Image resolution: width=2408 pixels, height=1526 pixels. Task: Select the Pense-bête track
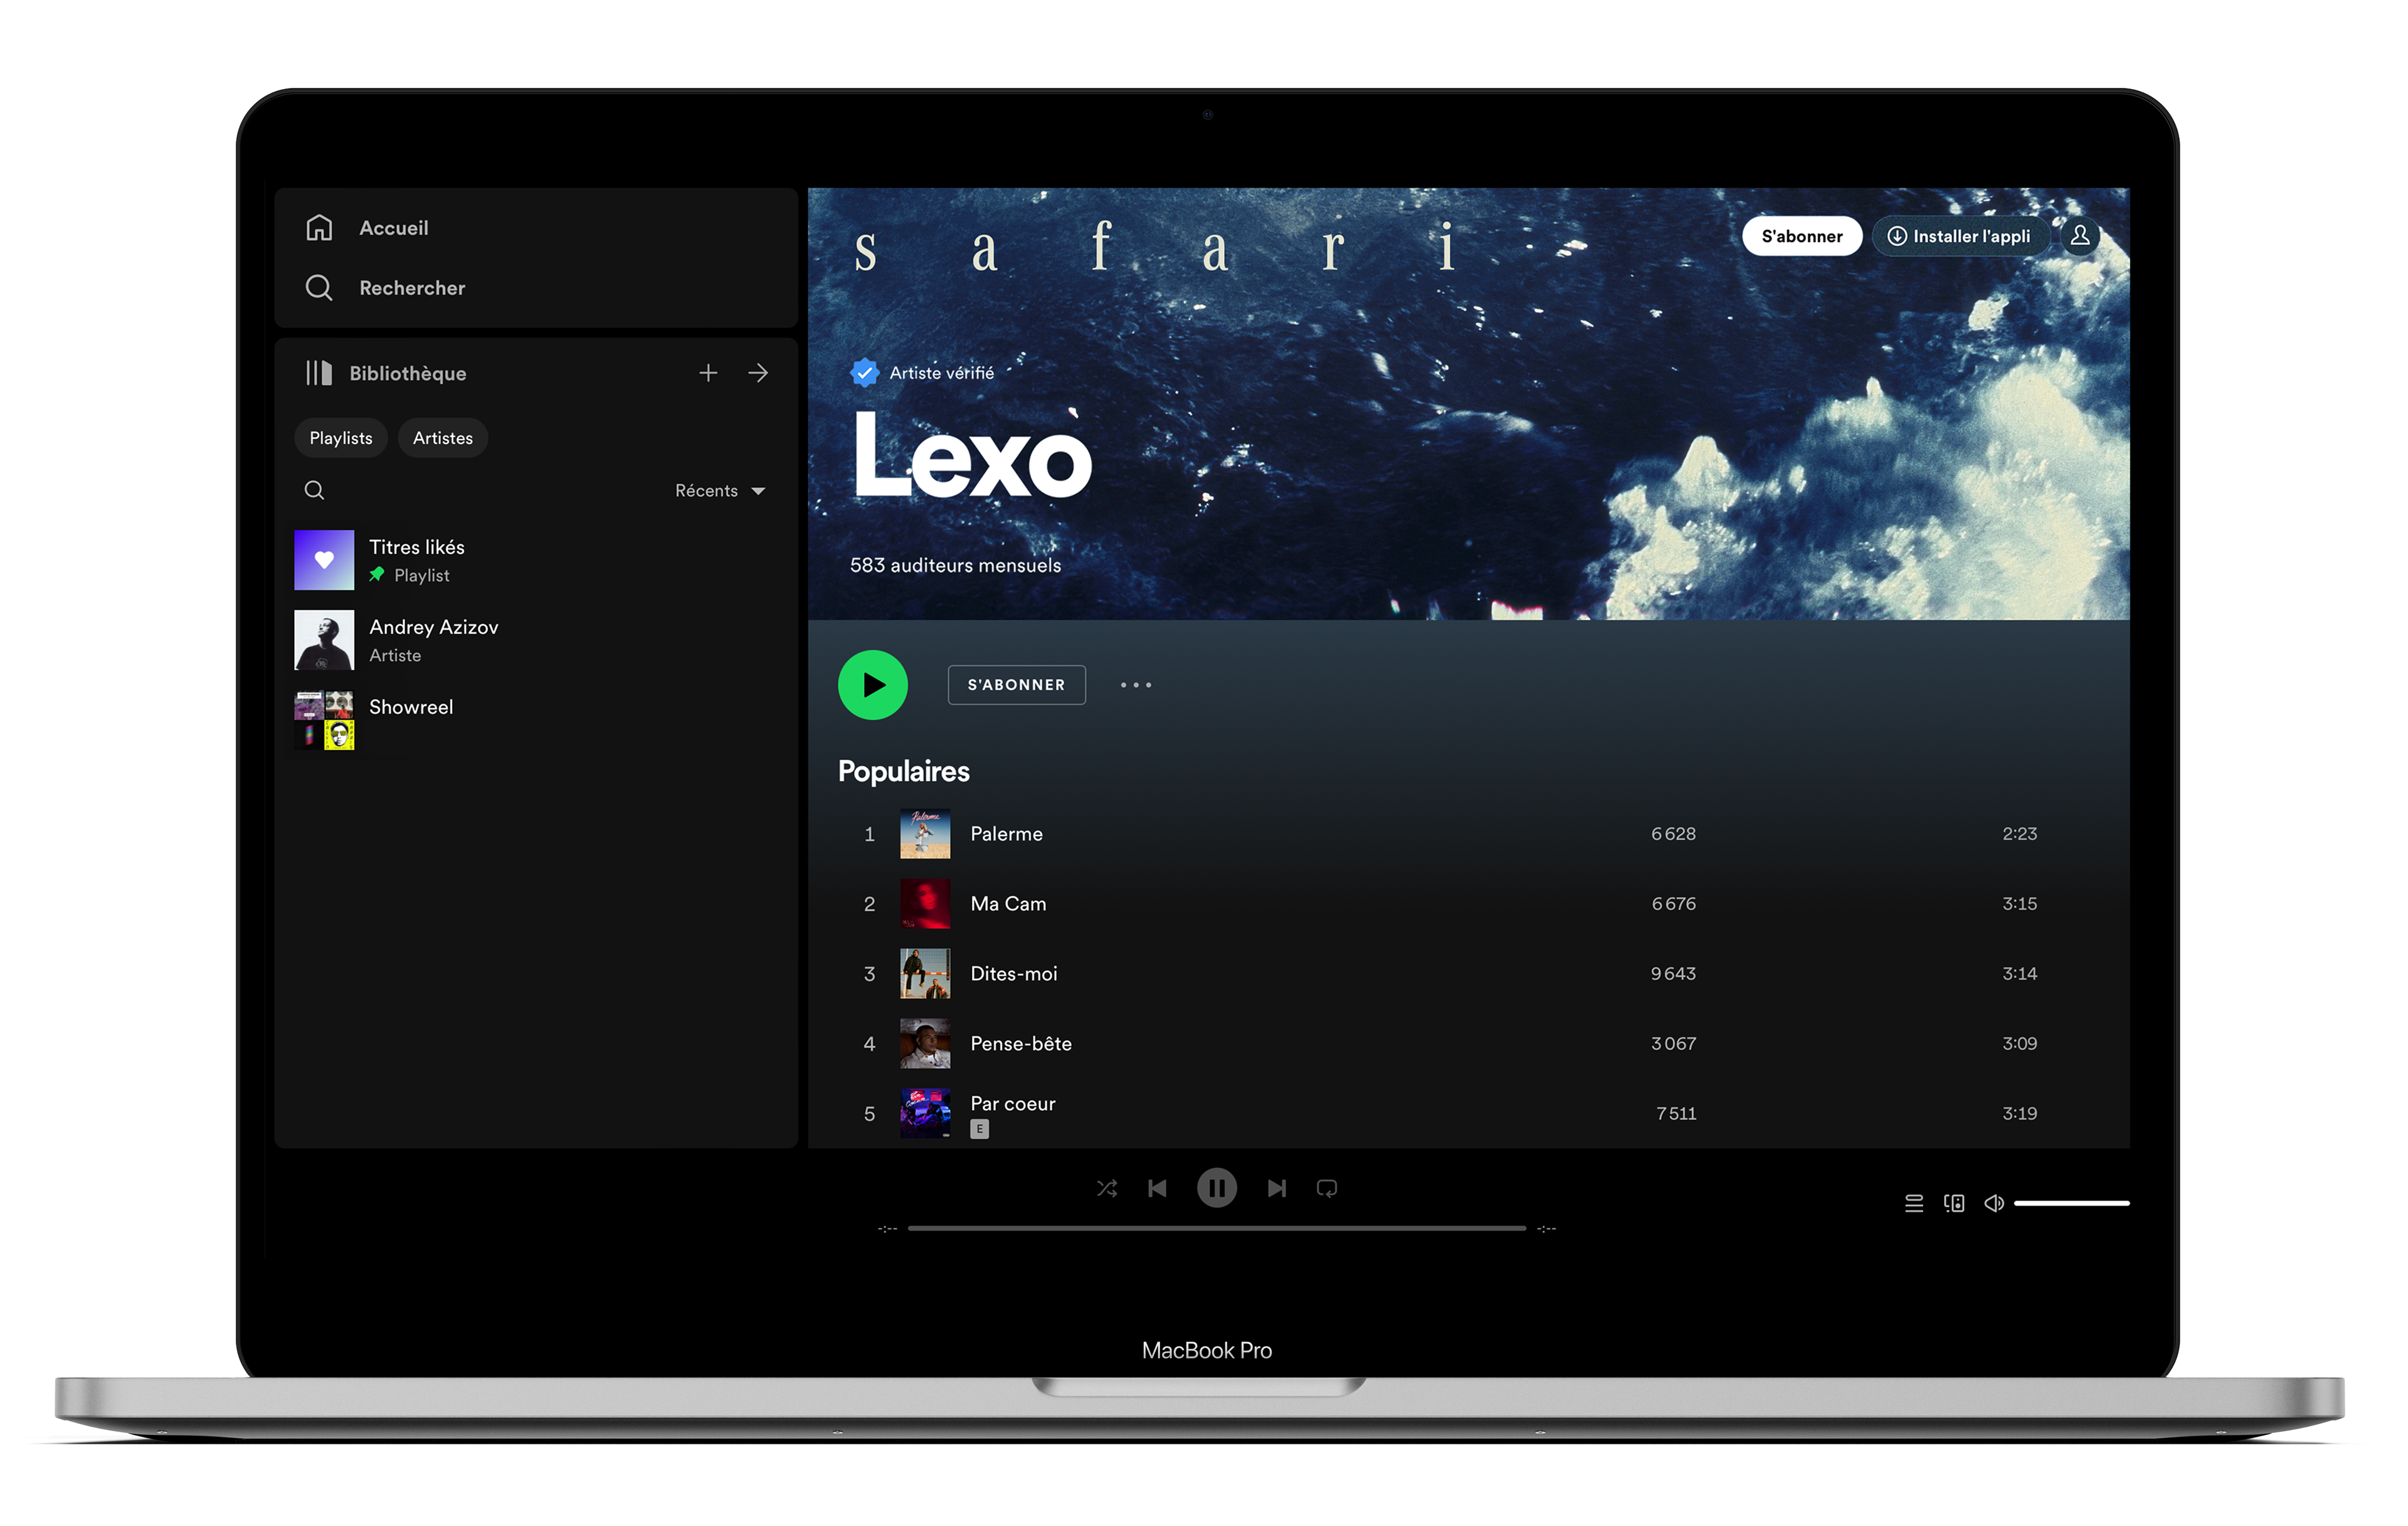tap(1468, 1044)
